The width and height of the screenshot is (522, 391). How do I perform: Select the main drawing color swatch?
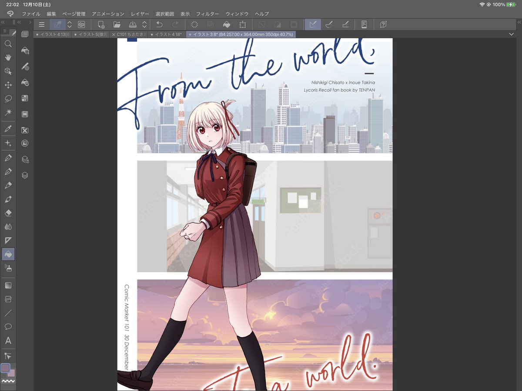[x=5, y=368]
